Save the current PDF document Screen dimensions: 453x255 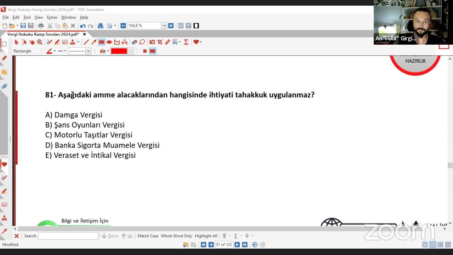pos(23,25)
